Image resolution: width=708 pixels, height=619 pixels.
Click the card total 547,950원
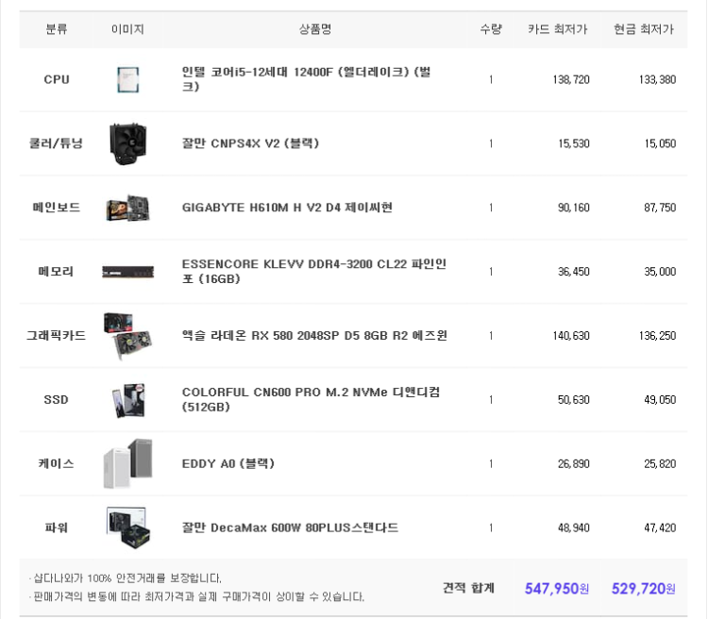(x=557, y=589)
